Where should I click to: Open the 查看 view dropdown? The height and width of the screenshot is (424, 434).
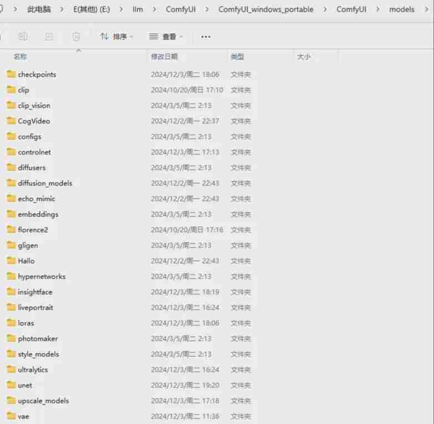click(166, 36)
